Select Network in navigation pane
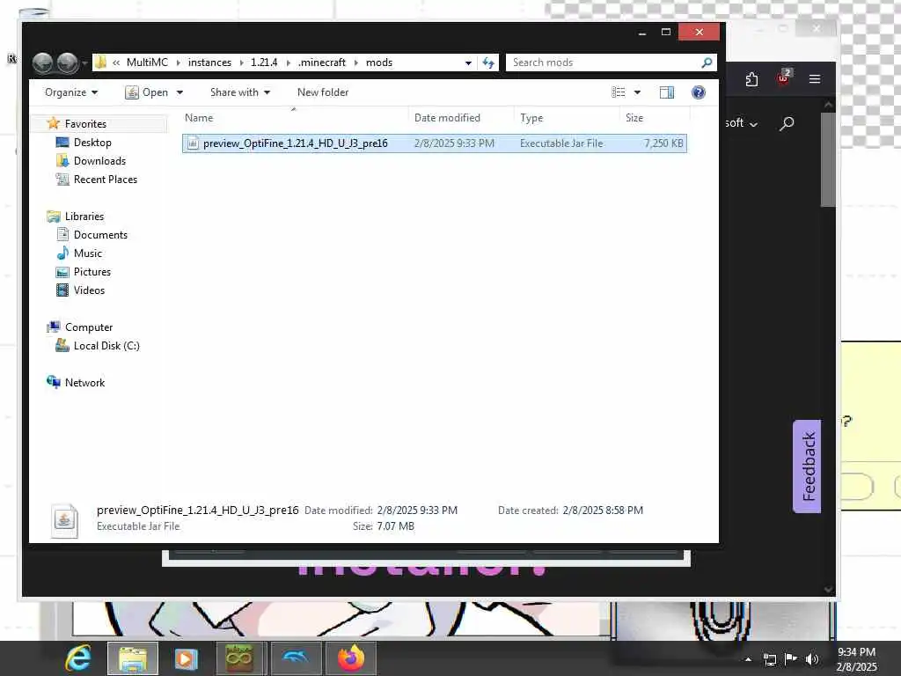 (84, 382)
